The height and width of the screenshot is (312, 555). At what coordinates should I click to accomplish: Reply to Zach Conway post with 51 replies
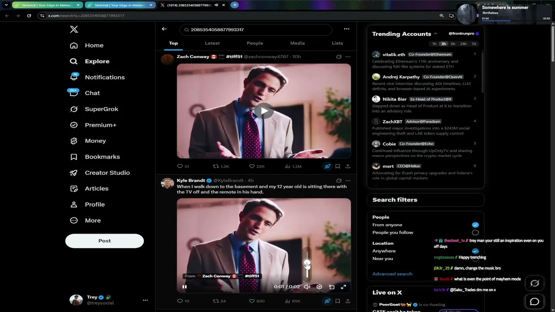(183, 166)
